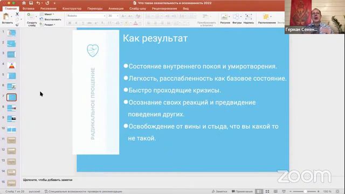Click the Вставить paste button
Viewport: 345px width, 194px height.
click(6, 18)
